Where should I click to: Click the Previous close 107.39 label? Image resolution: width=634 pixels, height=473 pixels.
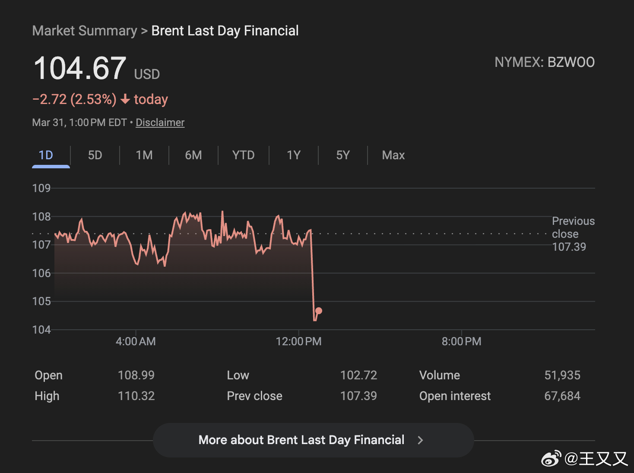573,234
